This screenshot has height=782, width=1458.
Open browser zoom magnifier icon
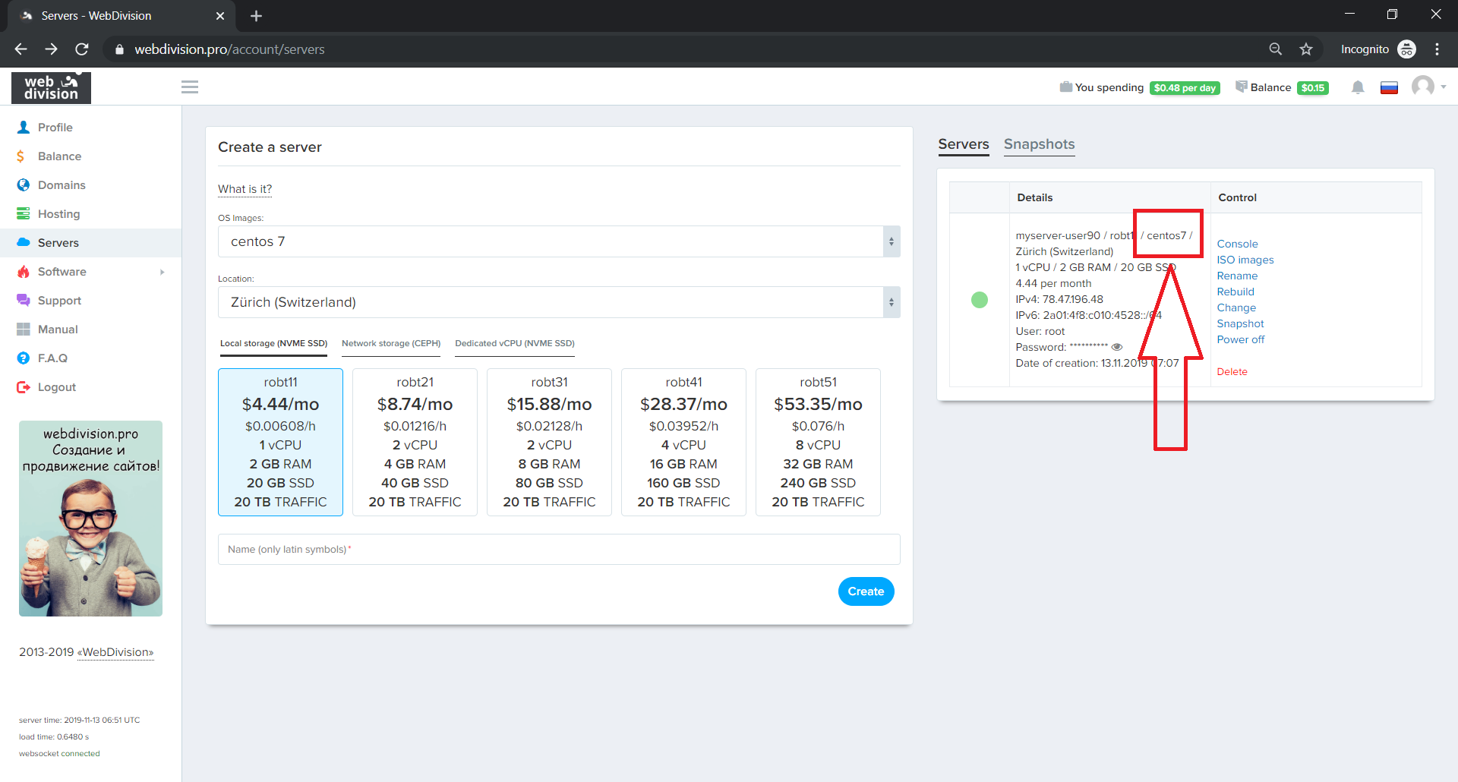coord(1276,49)
